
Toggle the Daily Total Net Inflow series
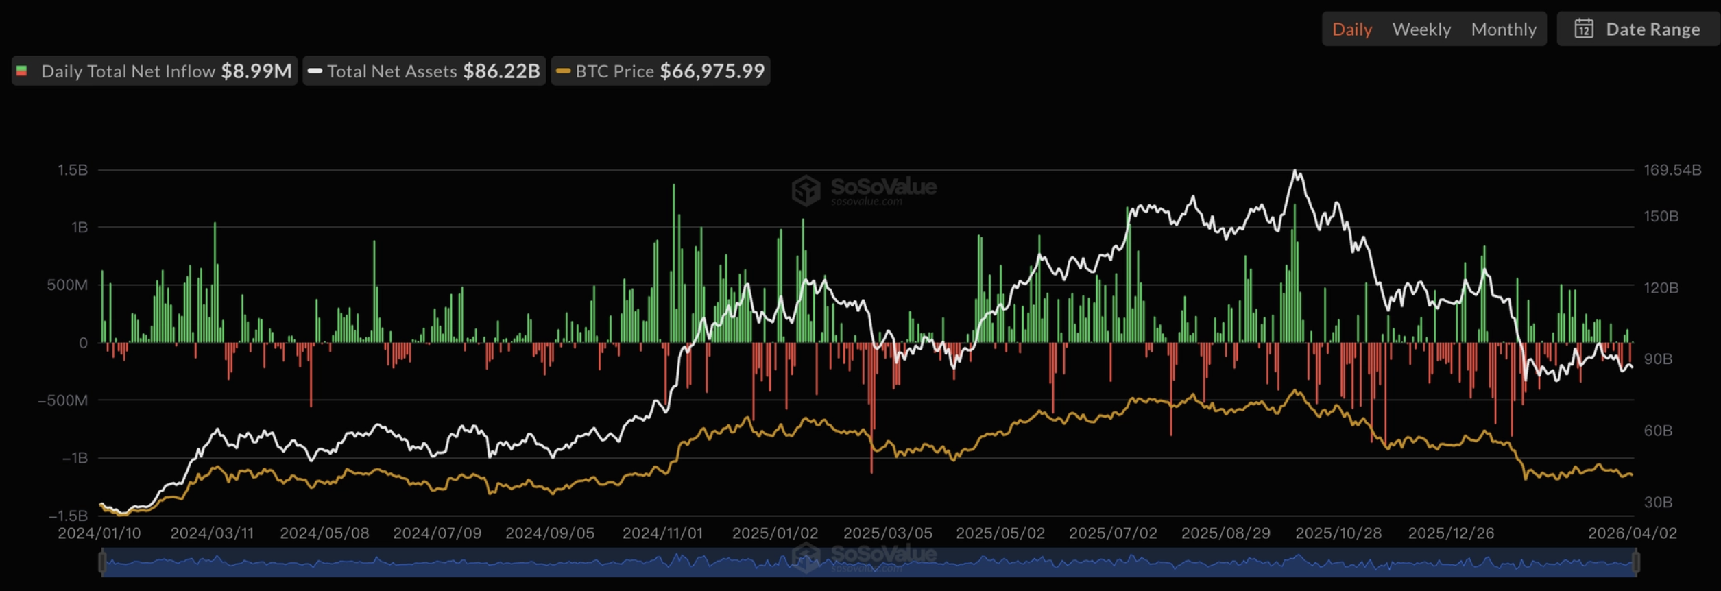[x=166, y=71]
